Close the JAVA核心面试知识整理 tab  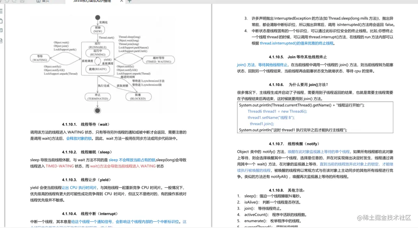[x=122, y=1]
